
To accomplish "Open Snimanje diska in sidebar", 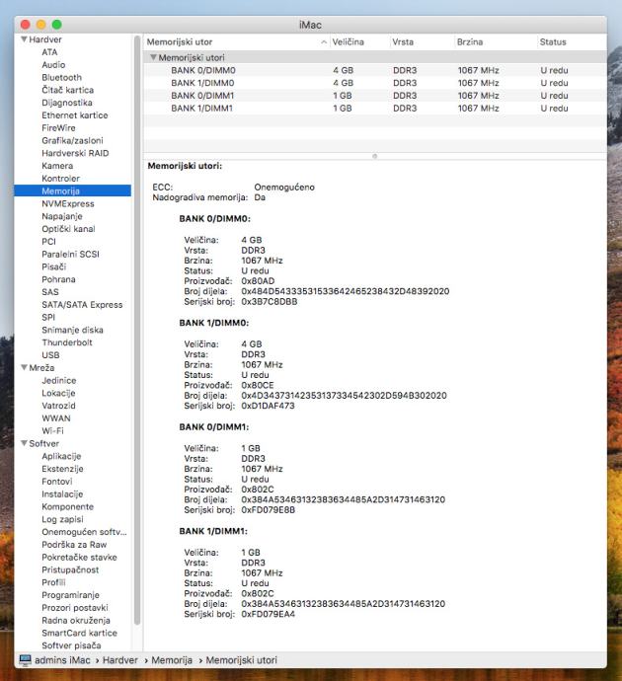I will 72,330.
